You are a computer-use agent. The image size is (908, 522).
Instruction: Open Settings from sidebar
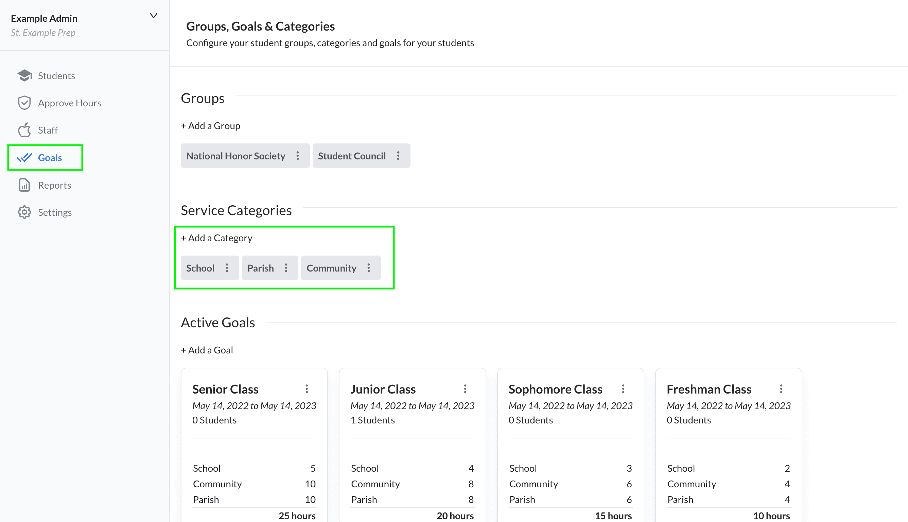(x=55, y=212)
